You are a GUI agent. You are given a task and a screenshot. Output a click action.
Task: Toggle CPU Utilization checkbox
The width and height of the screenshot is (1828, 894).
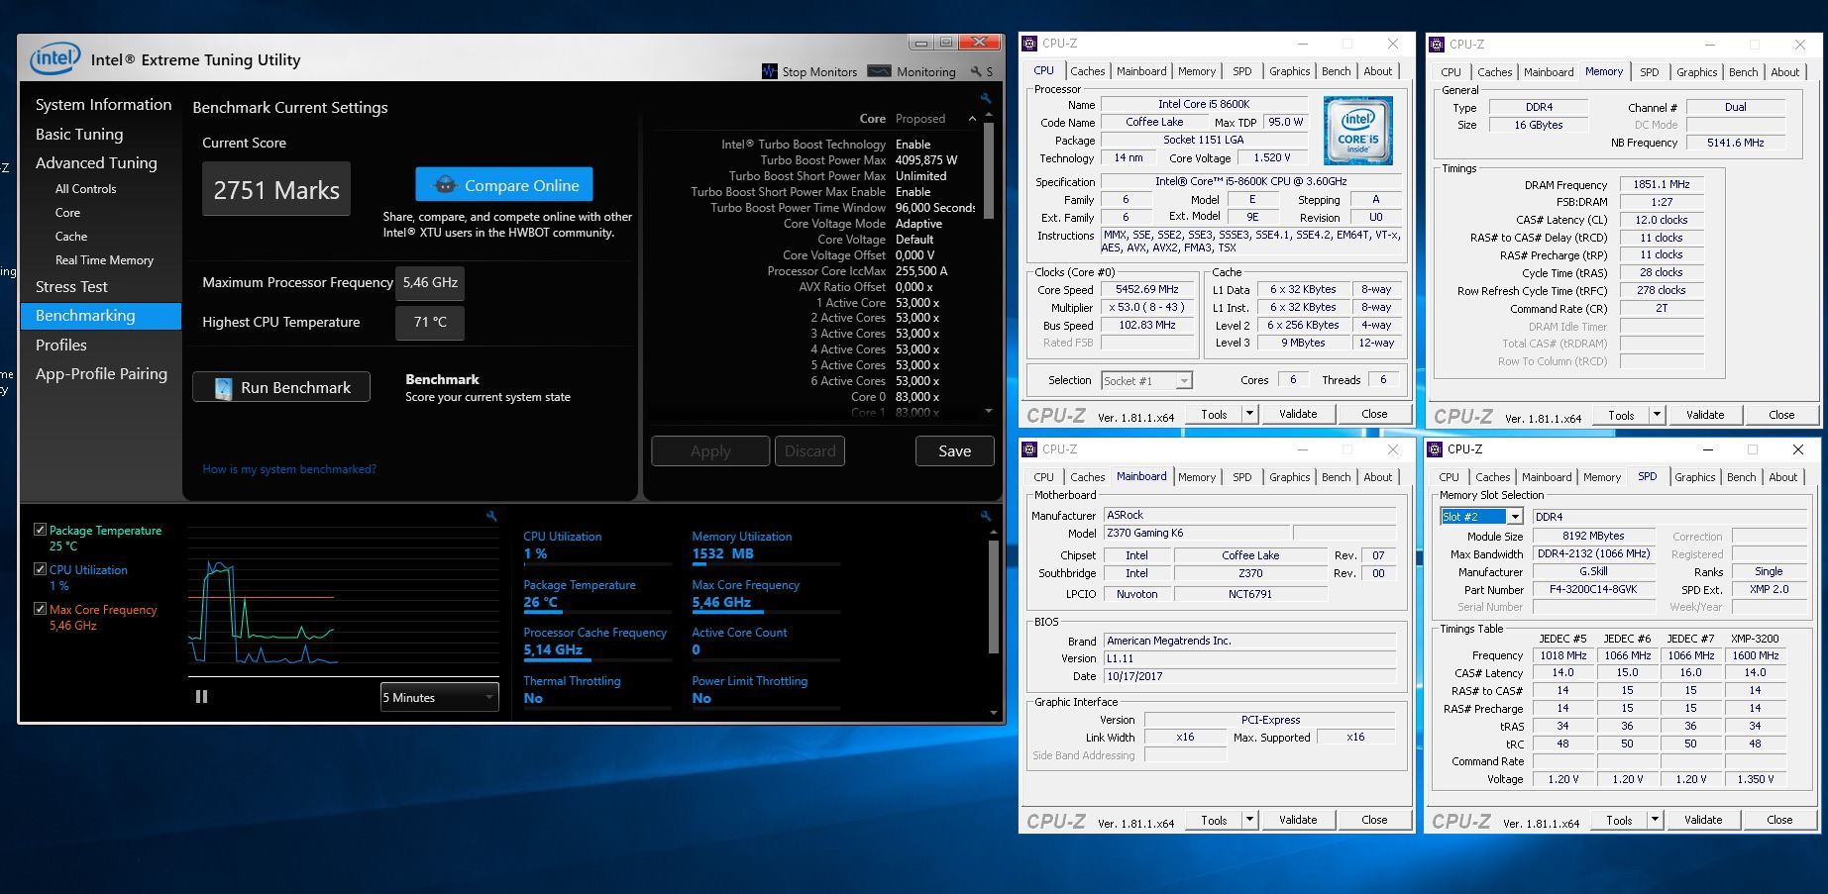(x=40, y=569)
